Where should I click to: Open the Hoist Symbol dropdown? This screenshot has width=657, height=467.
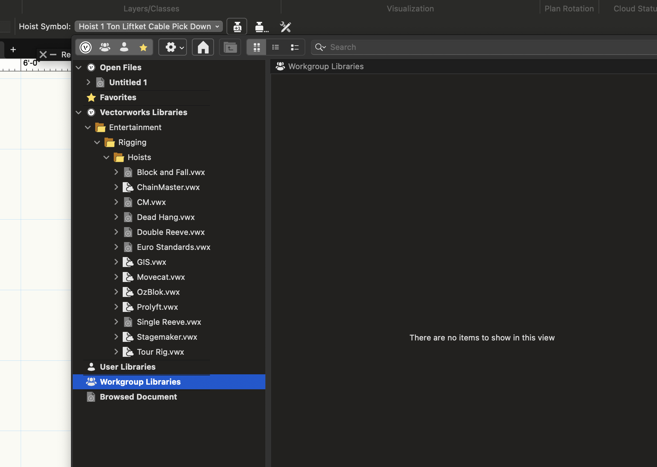(x=148, y=26)
